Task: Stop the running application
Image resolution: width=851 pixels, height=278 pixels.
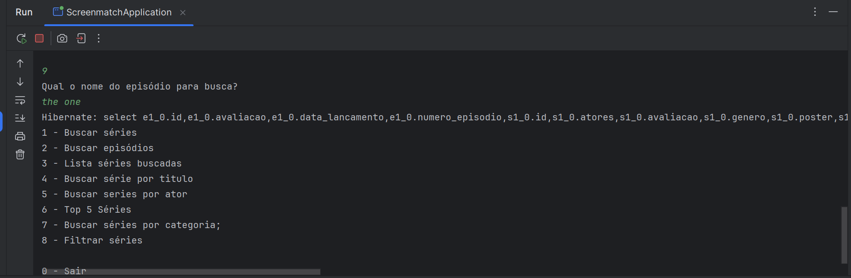Action: click(39, 38)
